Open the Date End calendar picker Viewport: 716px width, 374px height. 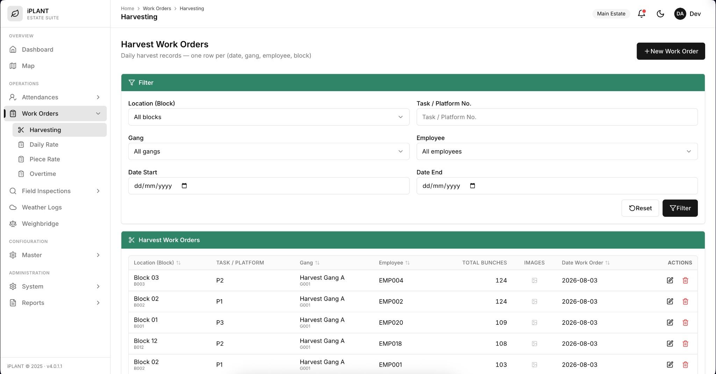(472, 186)
